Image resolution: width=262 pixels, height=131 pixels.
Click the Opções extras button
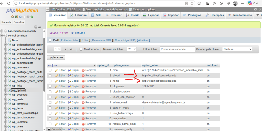[x=56, y=57]
